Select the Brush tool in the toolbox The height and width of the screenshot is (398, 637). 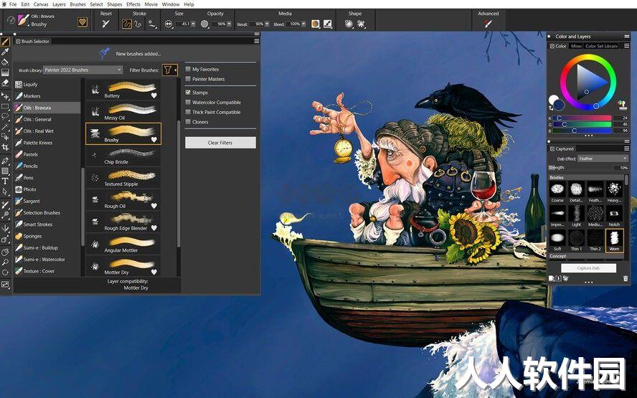point(5,42)
